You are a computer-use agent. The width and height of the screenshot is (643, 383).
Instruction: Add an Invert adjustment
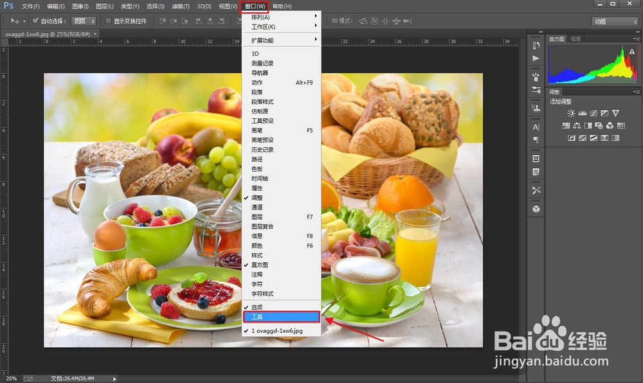(x=571, y=138)
